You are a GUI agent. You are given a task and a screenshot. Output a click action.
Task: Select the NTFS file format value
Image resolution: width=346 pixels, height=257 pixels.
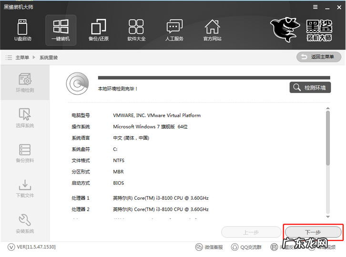[119, 161]
